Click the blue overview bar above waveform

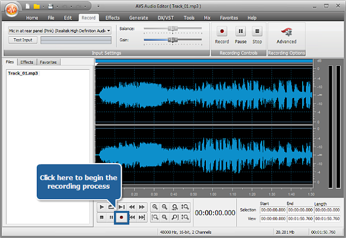click(x=204, y=61)
